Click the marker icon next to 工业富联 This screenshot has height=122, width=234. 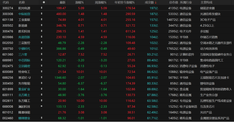(x=42, y=20)
